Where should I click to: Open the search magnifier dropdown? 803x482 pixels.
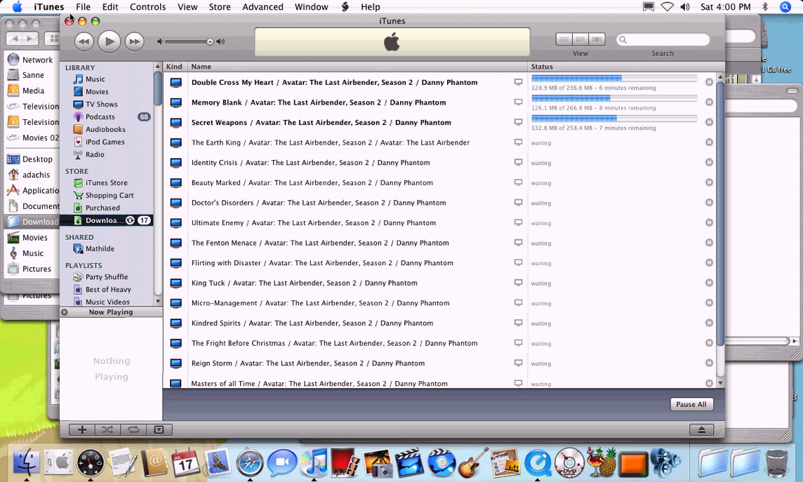pos(623,39)
